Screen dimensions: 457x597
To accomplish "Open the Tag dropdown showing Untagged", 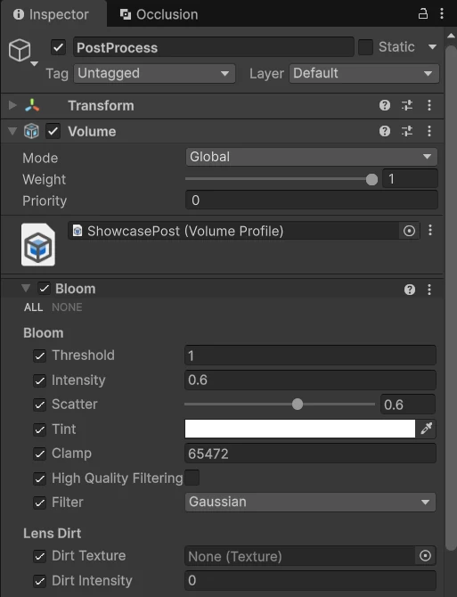I will click(154, 73).
